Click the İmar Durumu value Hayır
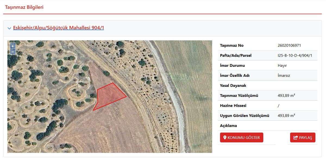326x159 pixels. pyautogui.click(x=282, y=65)
